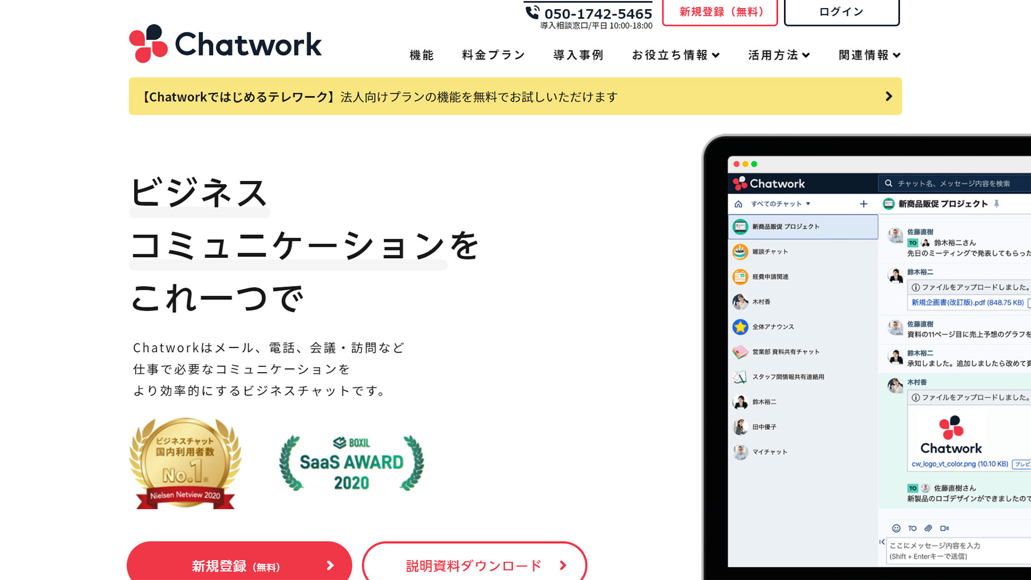Click the マイチャット avatar
Screen dimensions: 1031x580
point(740,452)
